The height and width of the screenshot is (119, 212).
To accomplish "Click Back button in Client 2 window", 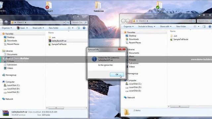I will pyautogui.click(x=123, y=21).
